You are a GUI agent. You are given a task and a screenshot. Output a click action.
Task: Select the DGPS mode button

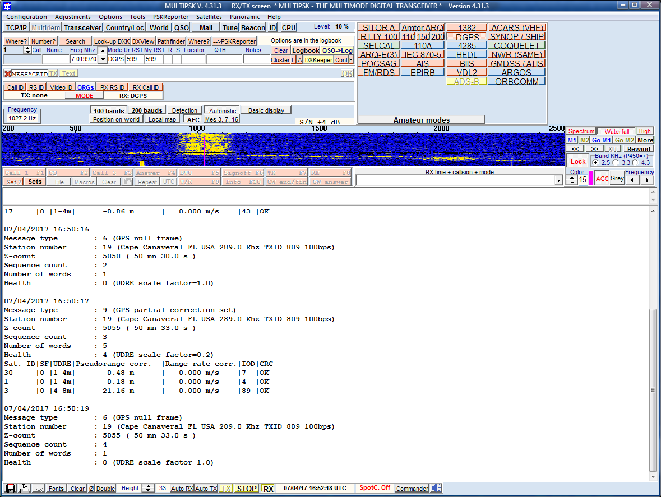tap(467, 37)
